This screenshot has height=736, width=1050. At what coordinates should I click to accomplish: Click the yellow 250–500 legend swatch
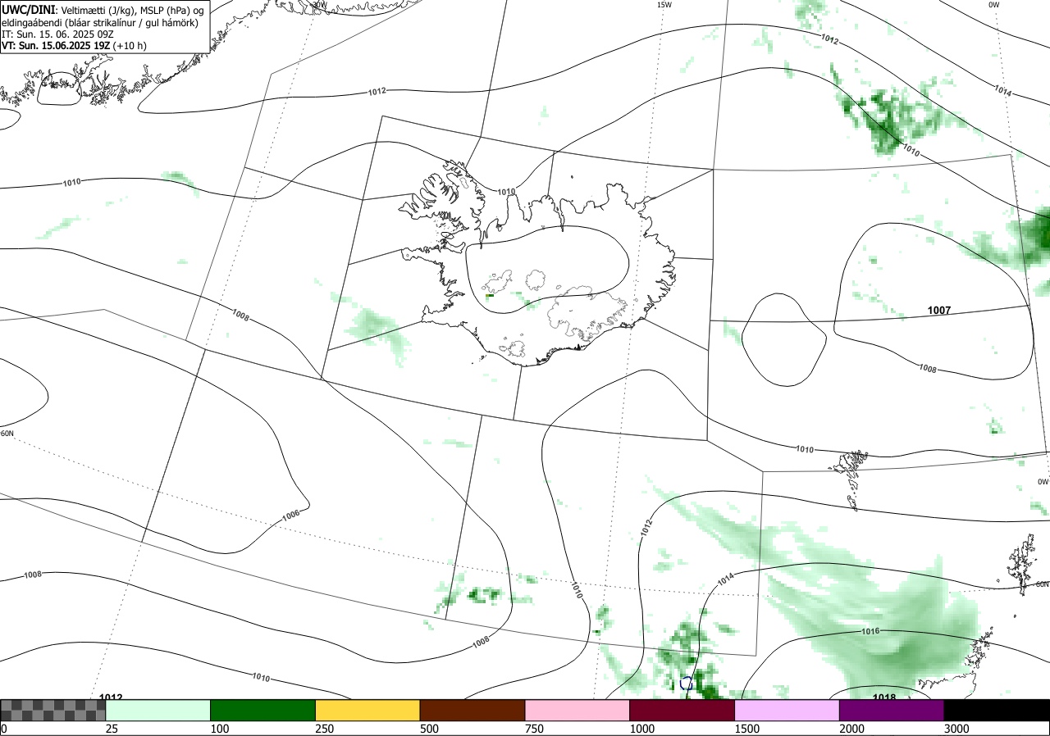[x=367, y=710]
